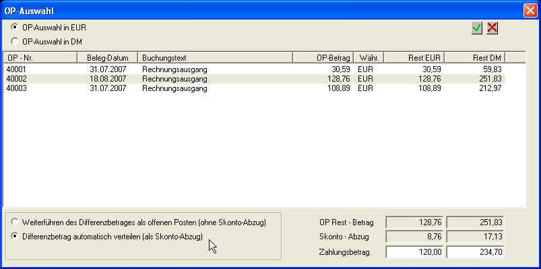This screenshot has height=269, width=541.
Task: Click Rechnungsausgang text in the 40001 row
Action: 174,69
